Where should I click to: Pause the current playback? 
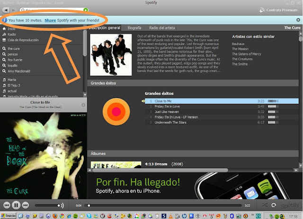[x=16, y=205]
